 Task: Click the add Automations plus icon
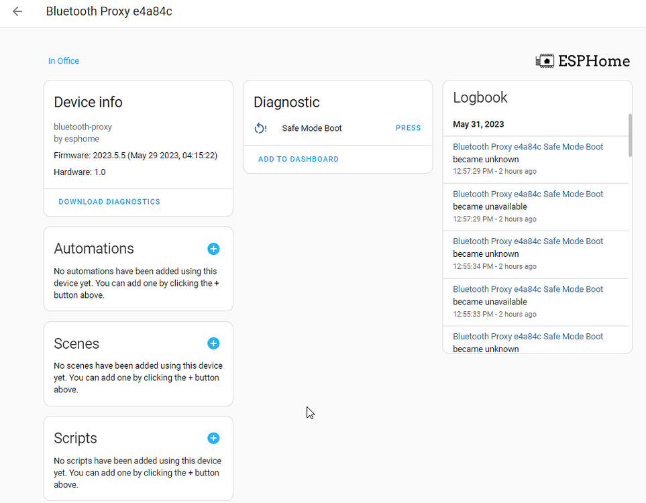(213, 249)
